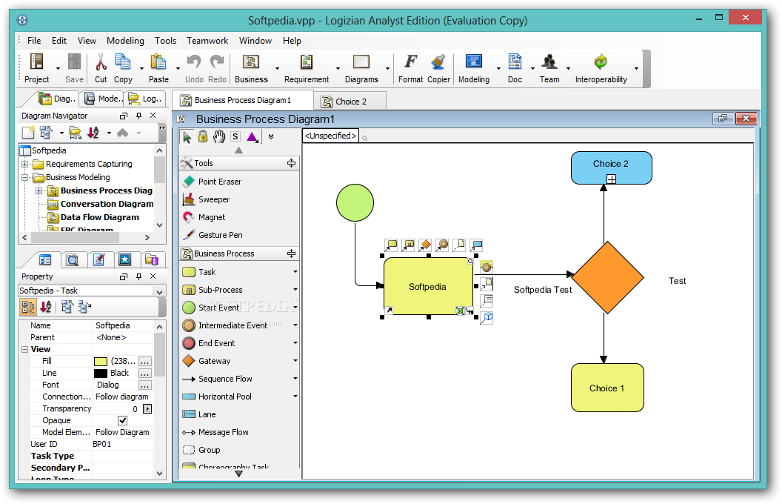Open the Help menu
The width and height of the screenshot is (782, 504).
(x=292, y=41)
